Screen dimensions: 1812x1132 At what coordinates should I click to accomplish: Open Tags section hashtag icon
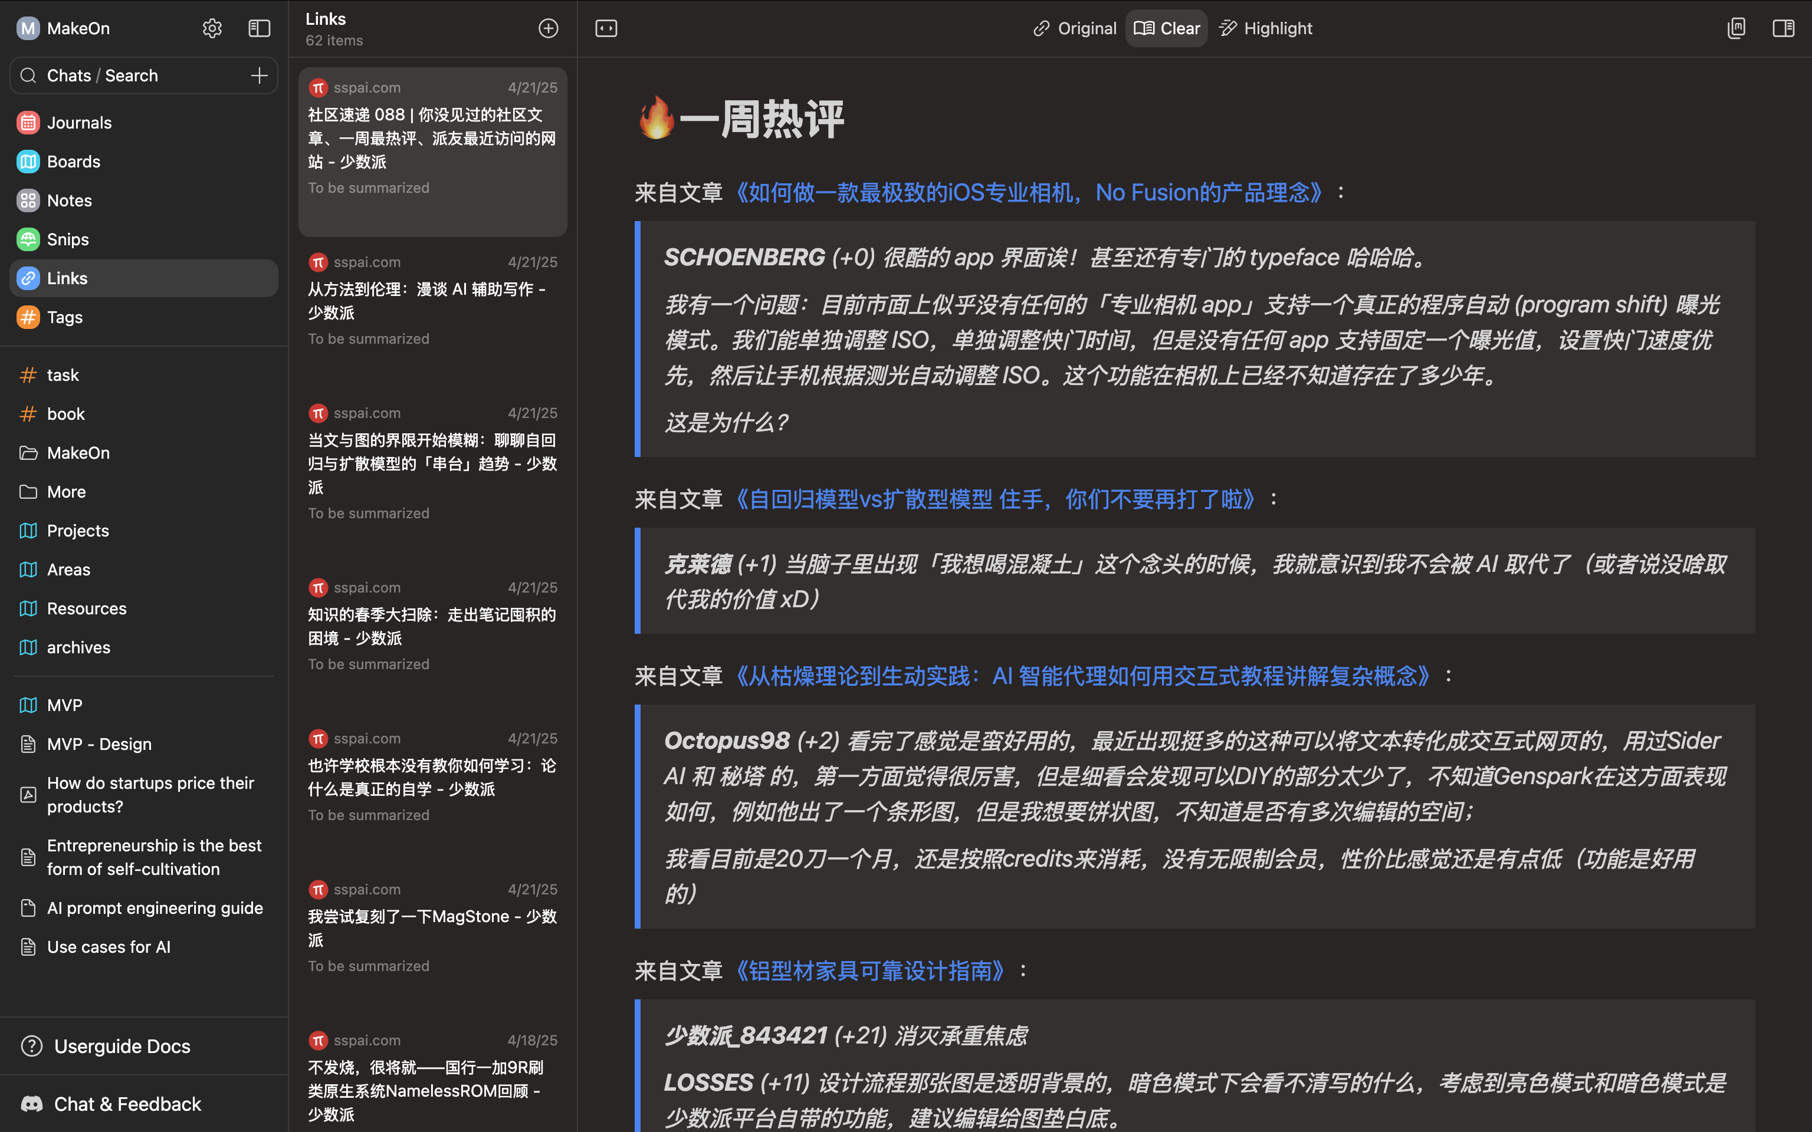[x=28, y=317]
